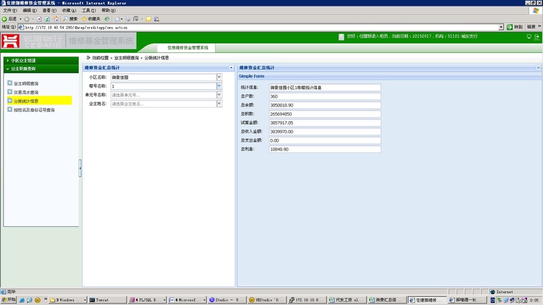Open the 代发工资 xl taskbar button

346,300
